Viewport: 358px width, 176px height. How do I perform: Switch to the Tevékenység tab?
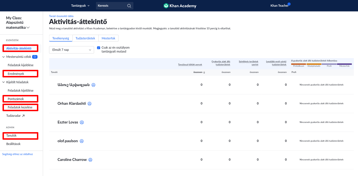coord(61,38)
